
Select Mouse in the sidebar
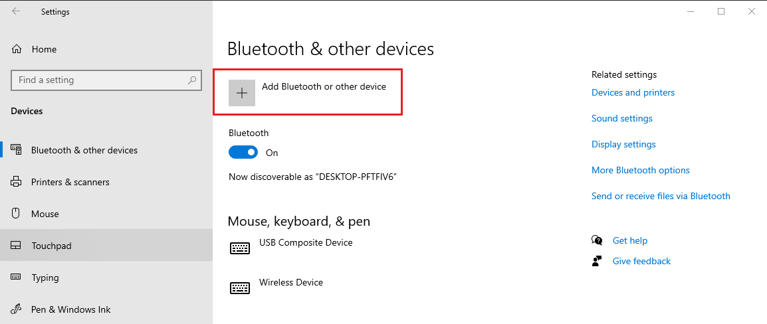pyautogui.click(x=45, y=214)
